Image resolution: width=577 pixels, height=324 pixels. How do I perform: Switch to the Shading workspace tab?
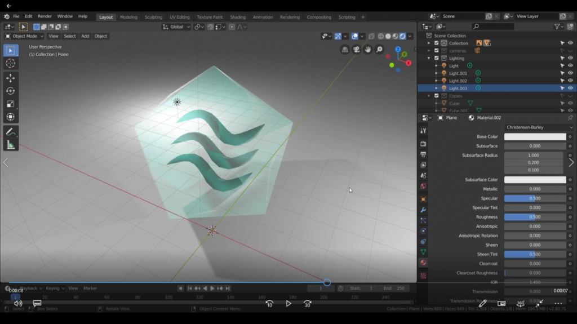coord(238,17)
